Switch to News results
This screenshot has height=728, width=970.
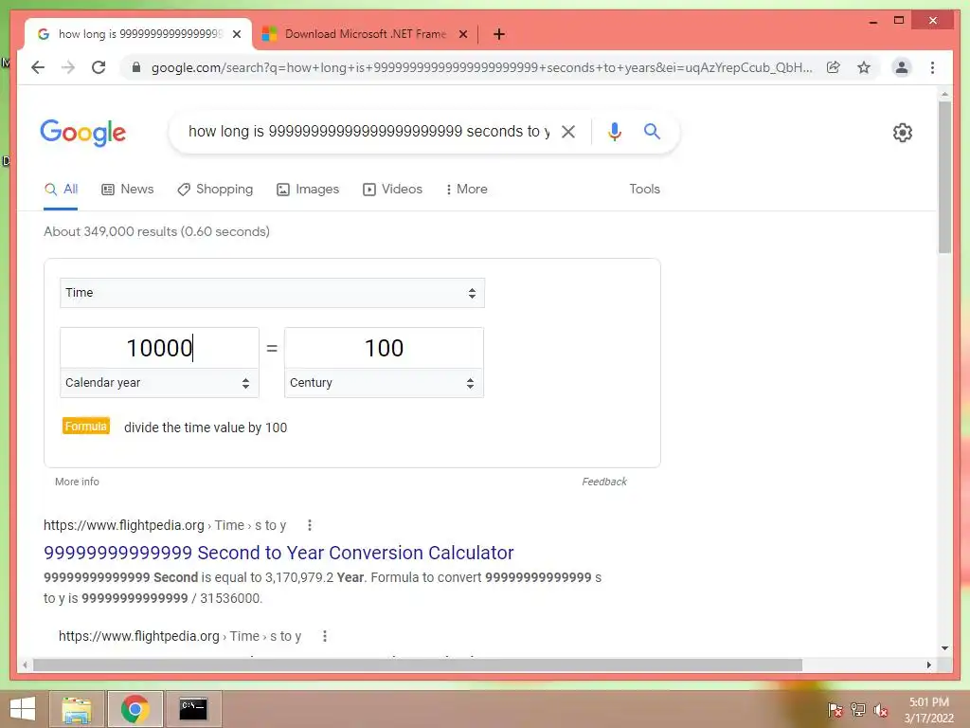coord(128,190)
